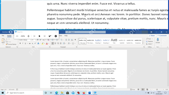
Task: Click the Copy command
Action: (8, 42)
